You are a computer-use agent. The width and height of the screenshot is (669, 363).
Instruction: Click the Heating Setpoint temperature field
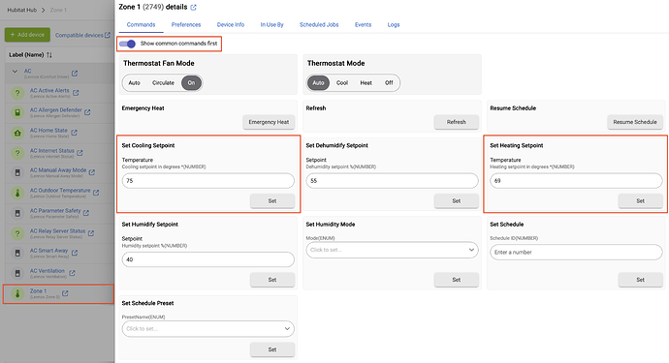[576, 181]
